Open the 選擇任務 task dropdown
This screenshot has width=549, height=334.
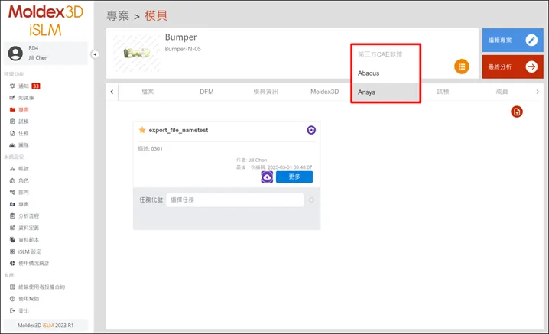pyautogui.click(x=235, y=200)
